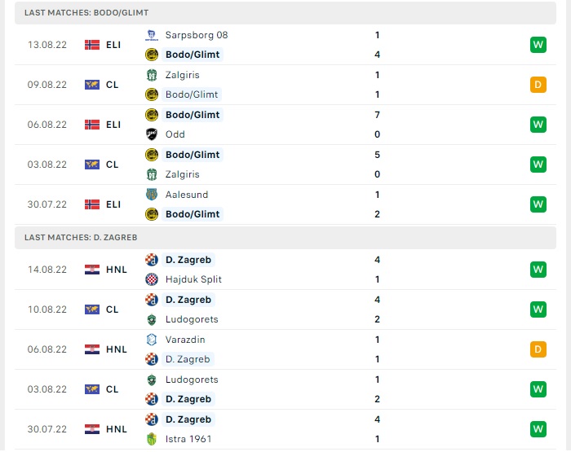Open Bodo/Glimt vs Odd 7-0 match

tap(285, 125)
